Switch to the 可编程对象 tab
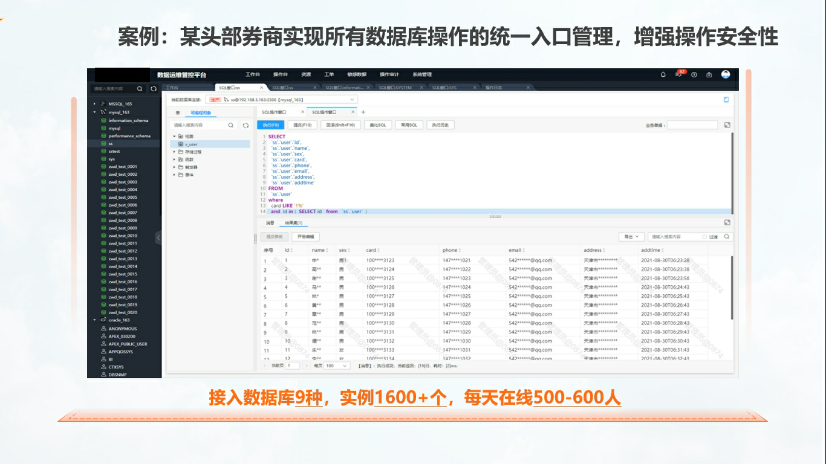 point(201,112)
